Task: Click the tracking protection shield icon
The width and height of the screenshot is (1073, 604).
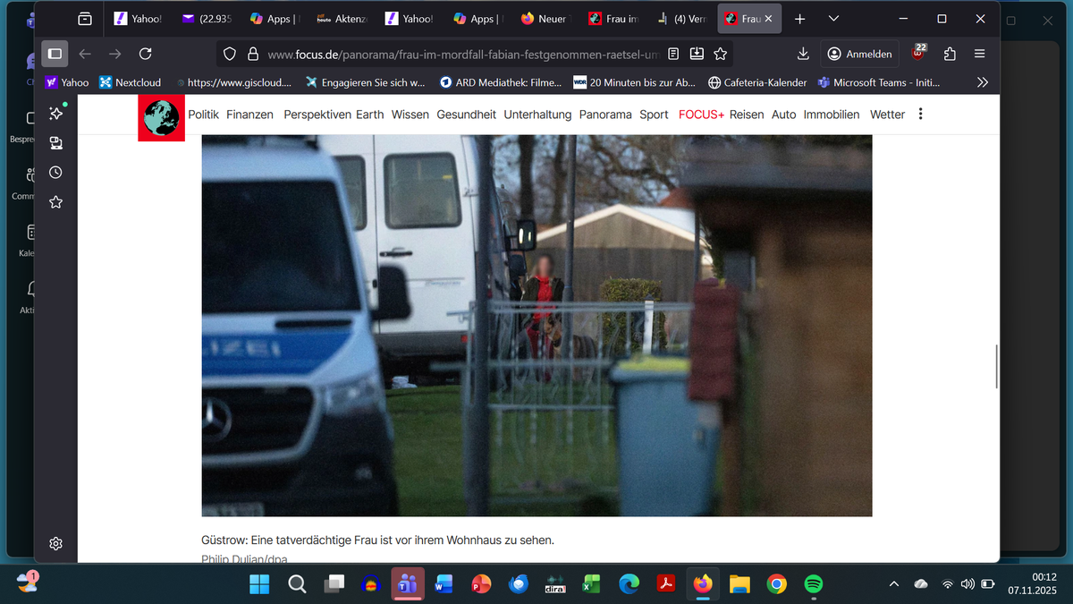Action: pos(230,54)
